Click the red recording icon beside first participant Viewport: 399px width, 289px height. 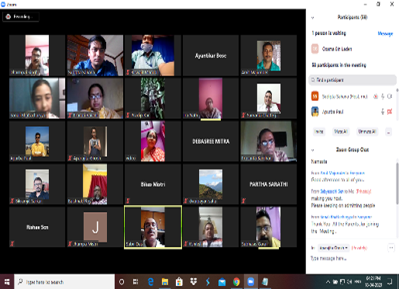[376, 97]
